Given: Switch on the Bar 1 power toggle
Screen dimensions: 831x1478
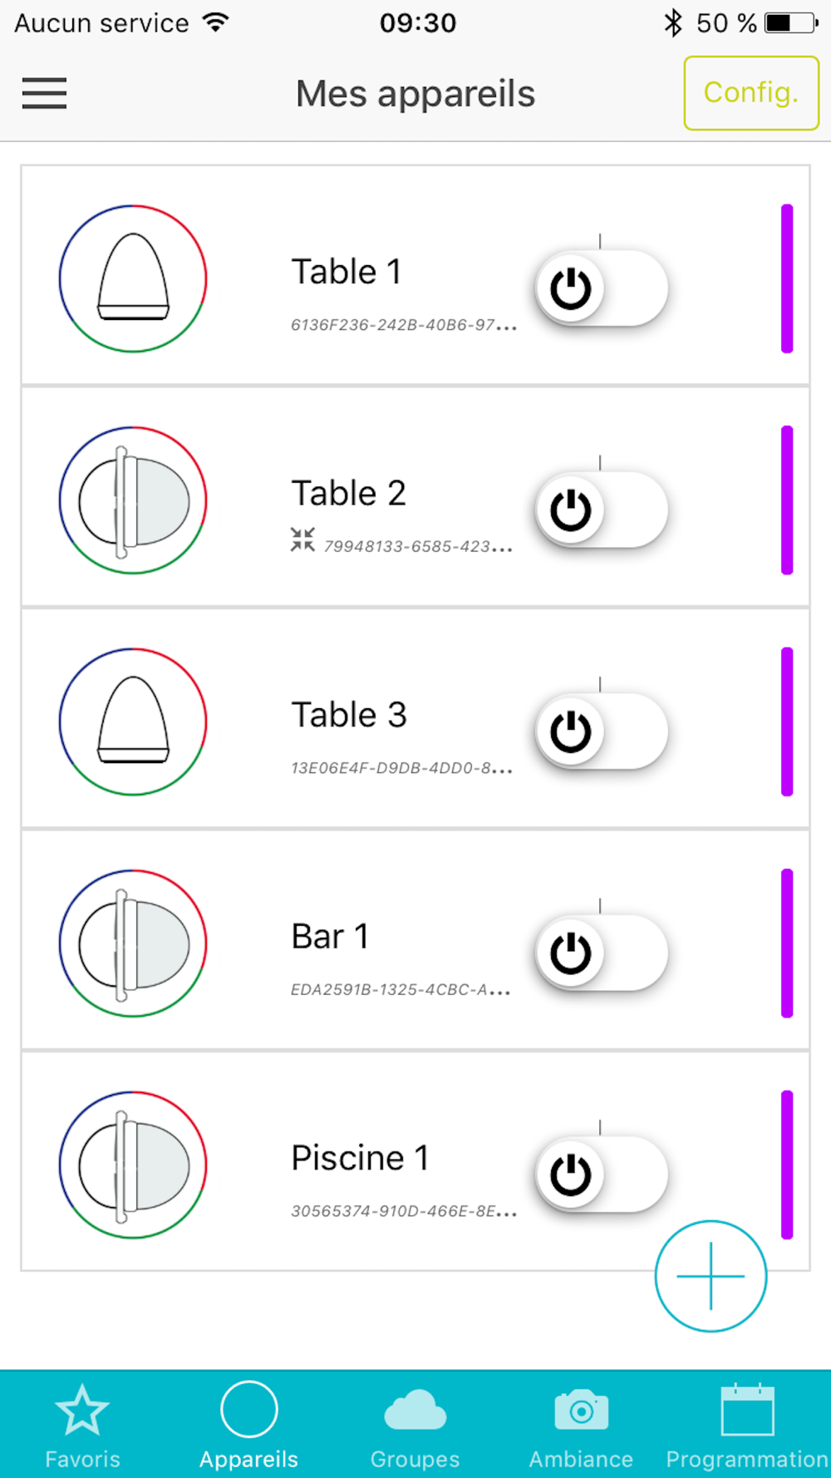Looking at the screenshot, I should tap(602, 953).
